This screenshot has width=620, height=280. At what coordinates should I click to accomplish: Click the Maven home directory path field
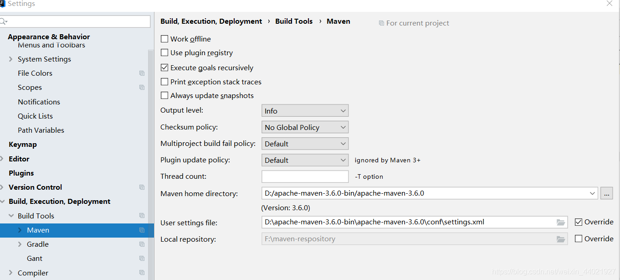[430, 193]
